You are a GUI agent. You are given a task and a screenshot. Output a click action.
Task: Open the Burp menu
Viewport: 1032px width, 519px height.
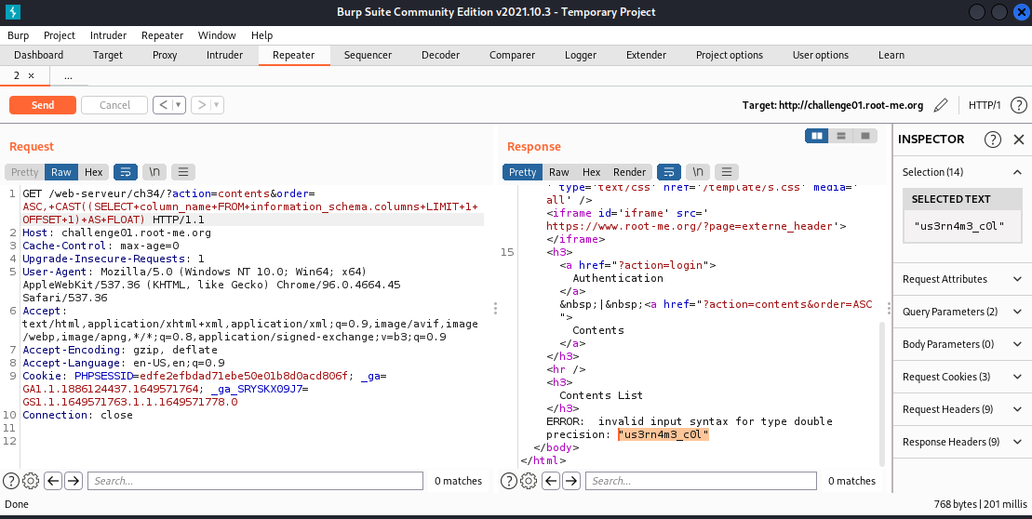pos(19,35)
